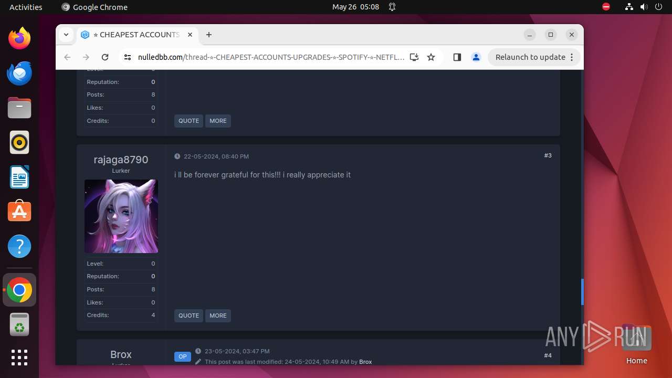Open MORE options for the upper post
This screenshot has width=672, height=378.
pos(218,121)
